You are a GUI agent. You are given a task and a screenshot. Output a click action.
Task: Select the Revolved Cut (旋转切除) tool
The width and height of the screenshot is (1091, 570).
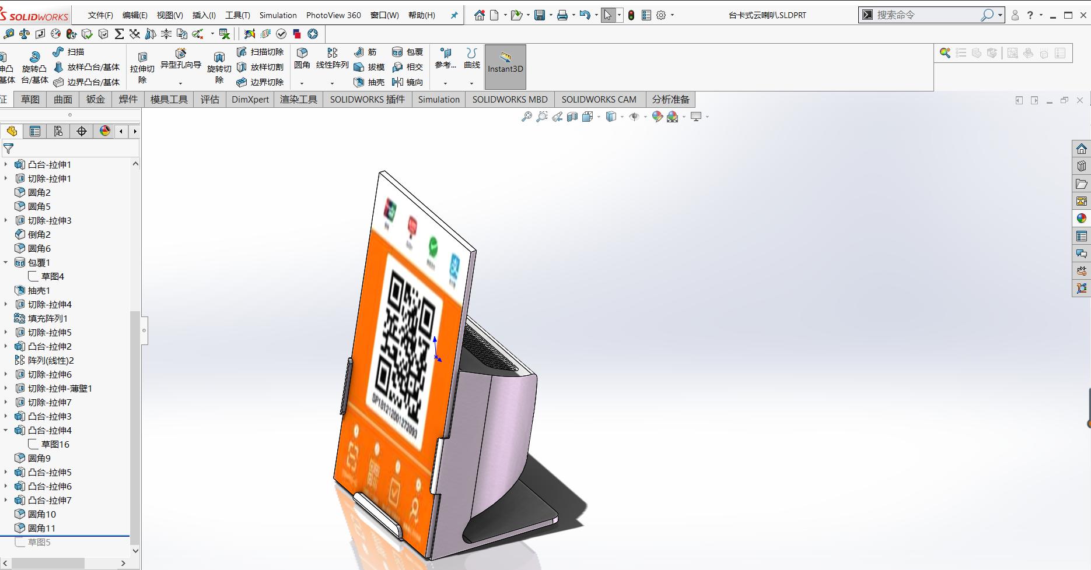tap(219, 67)
